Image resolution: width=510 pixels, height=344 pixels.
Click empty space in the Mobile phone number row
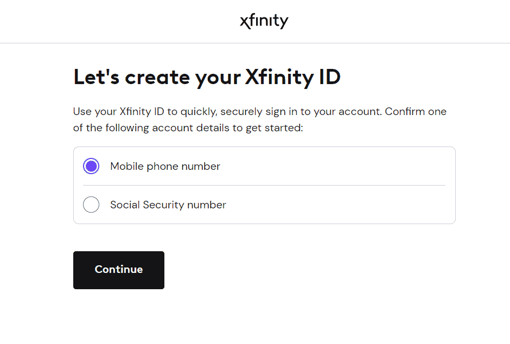331,166
